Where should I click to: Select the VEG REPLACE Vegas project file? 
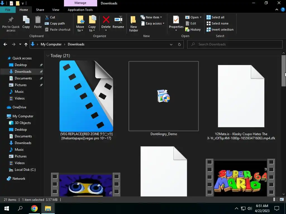(x=86, y=100)
